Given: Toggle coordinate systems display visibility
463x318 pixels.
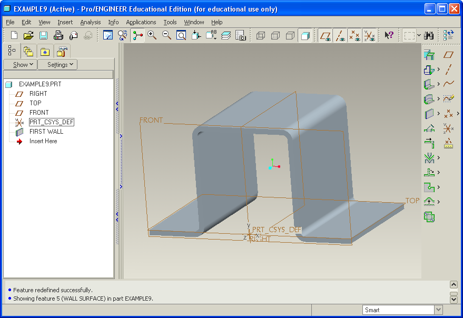Looking at the screenshot, I should click(369, 35).
